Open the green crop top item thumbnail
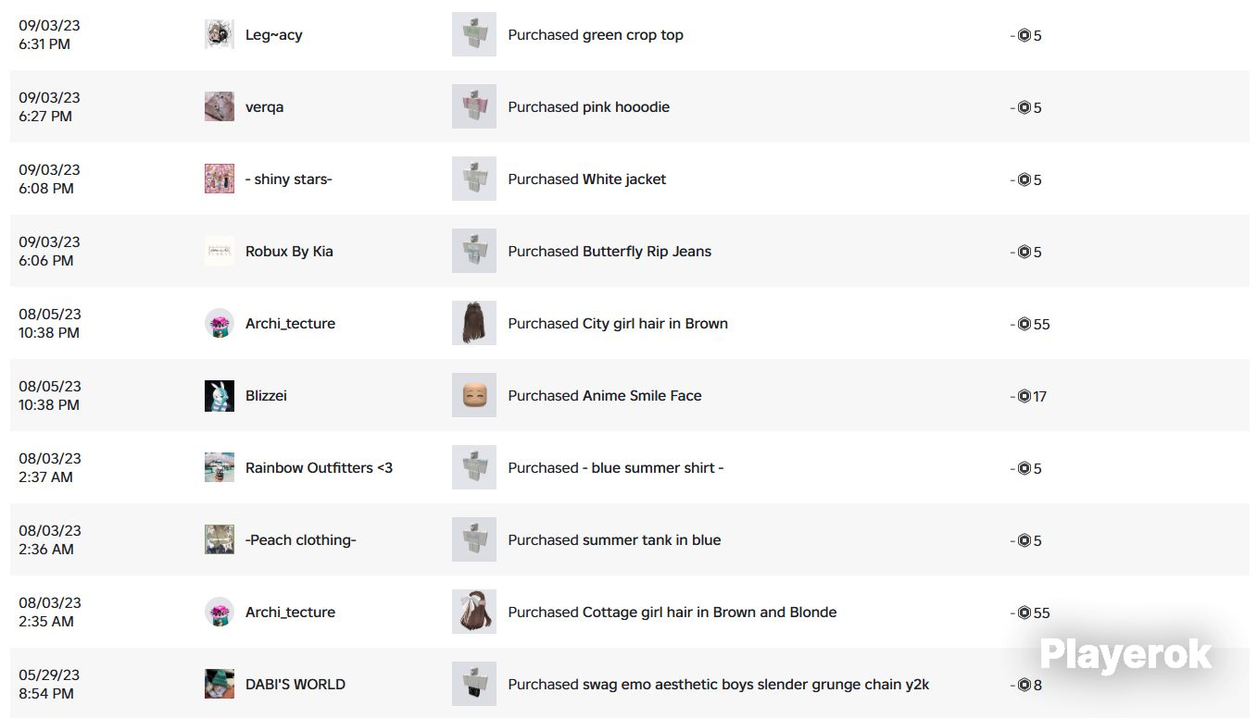The image size is (1257, 718). (474, 34)
